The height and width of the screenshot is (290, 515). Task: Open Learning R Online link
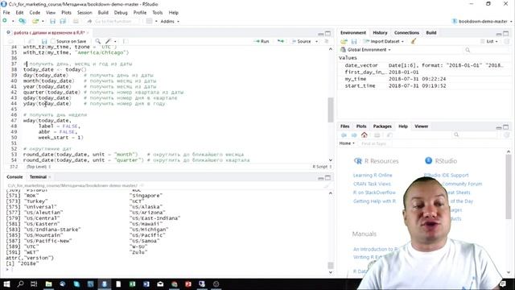click(x=373, y=176)
